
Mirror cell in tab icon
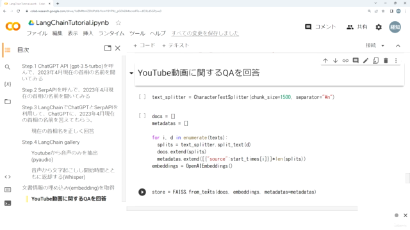pyautogui.click(x=376, y=61)
